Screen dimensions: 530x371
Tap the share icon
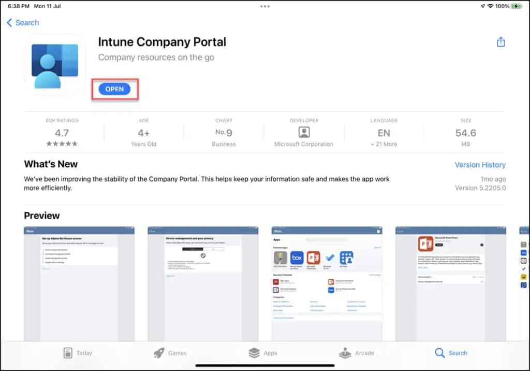[x=500, y=41]
